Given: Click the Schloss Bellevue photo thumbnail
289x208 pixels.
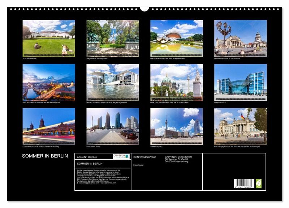Looking at the screenshot, I should coord(49,39).
